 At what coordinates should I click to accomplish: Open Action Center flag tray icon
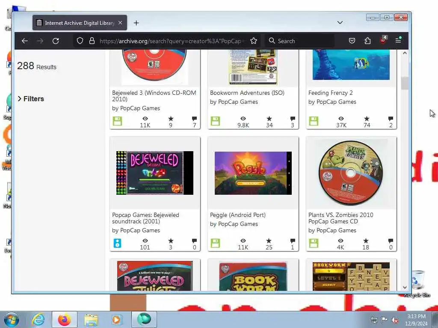(x=384, y=320)
